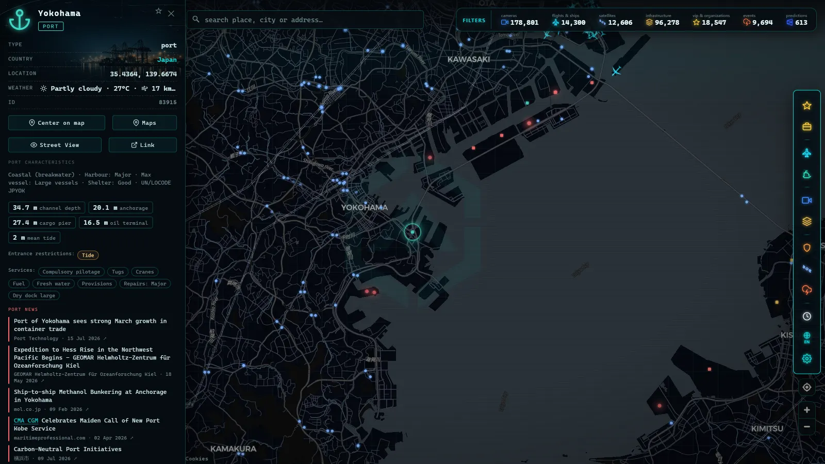Click the 27.4 m cargo pier value

click(42, 223)
